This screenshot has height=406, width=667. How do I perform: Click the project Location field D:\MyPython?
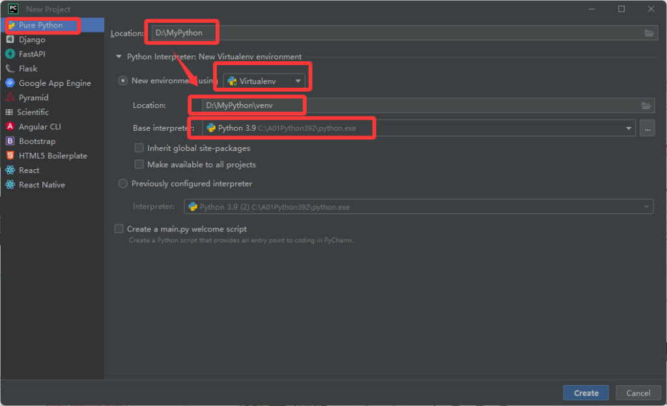tap(404, 33)
